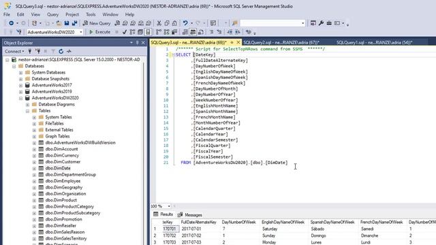Close the SQLQuery3.sql tab
Screen dimensions: 436x245
point(238,42)
